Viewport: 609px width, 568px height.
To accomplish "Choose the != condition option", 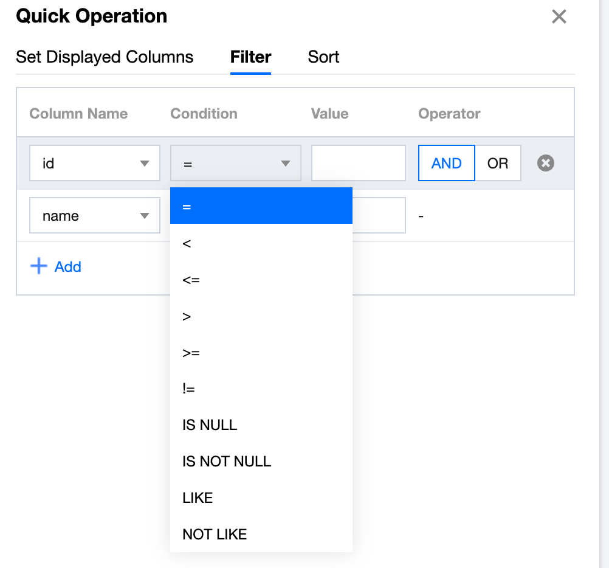I will tap(261, 389).
